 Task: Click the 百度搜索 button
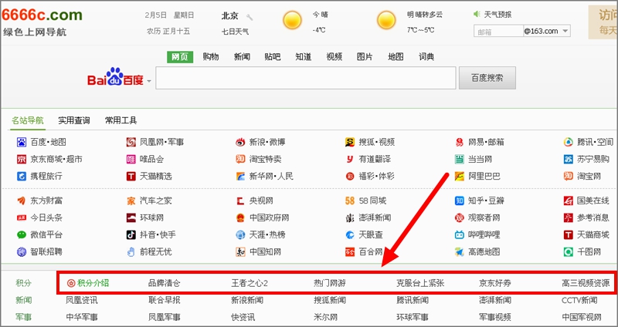487,78
